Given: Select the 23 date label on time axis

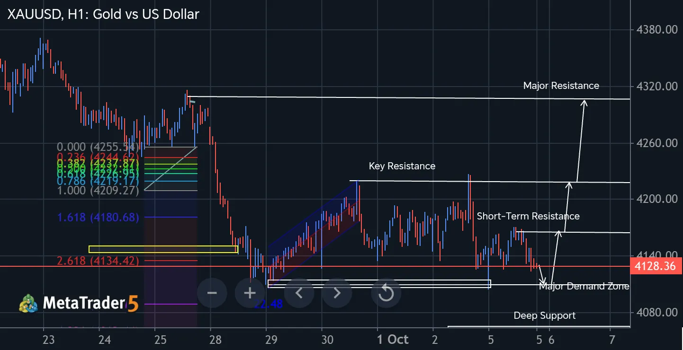Looking at the screenshot, I should [x=48, y=340].
